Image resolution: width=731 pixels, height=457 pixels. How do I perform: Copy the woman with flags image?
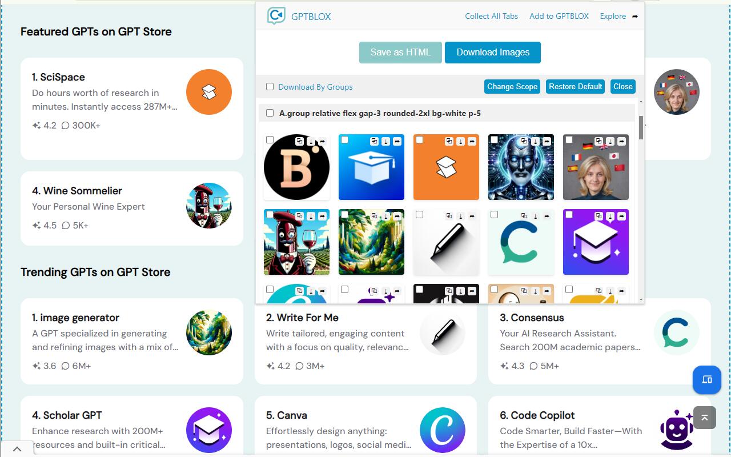click(599, 141)
